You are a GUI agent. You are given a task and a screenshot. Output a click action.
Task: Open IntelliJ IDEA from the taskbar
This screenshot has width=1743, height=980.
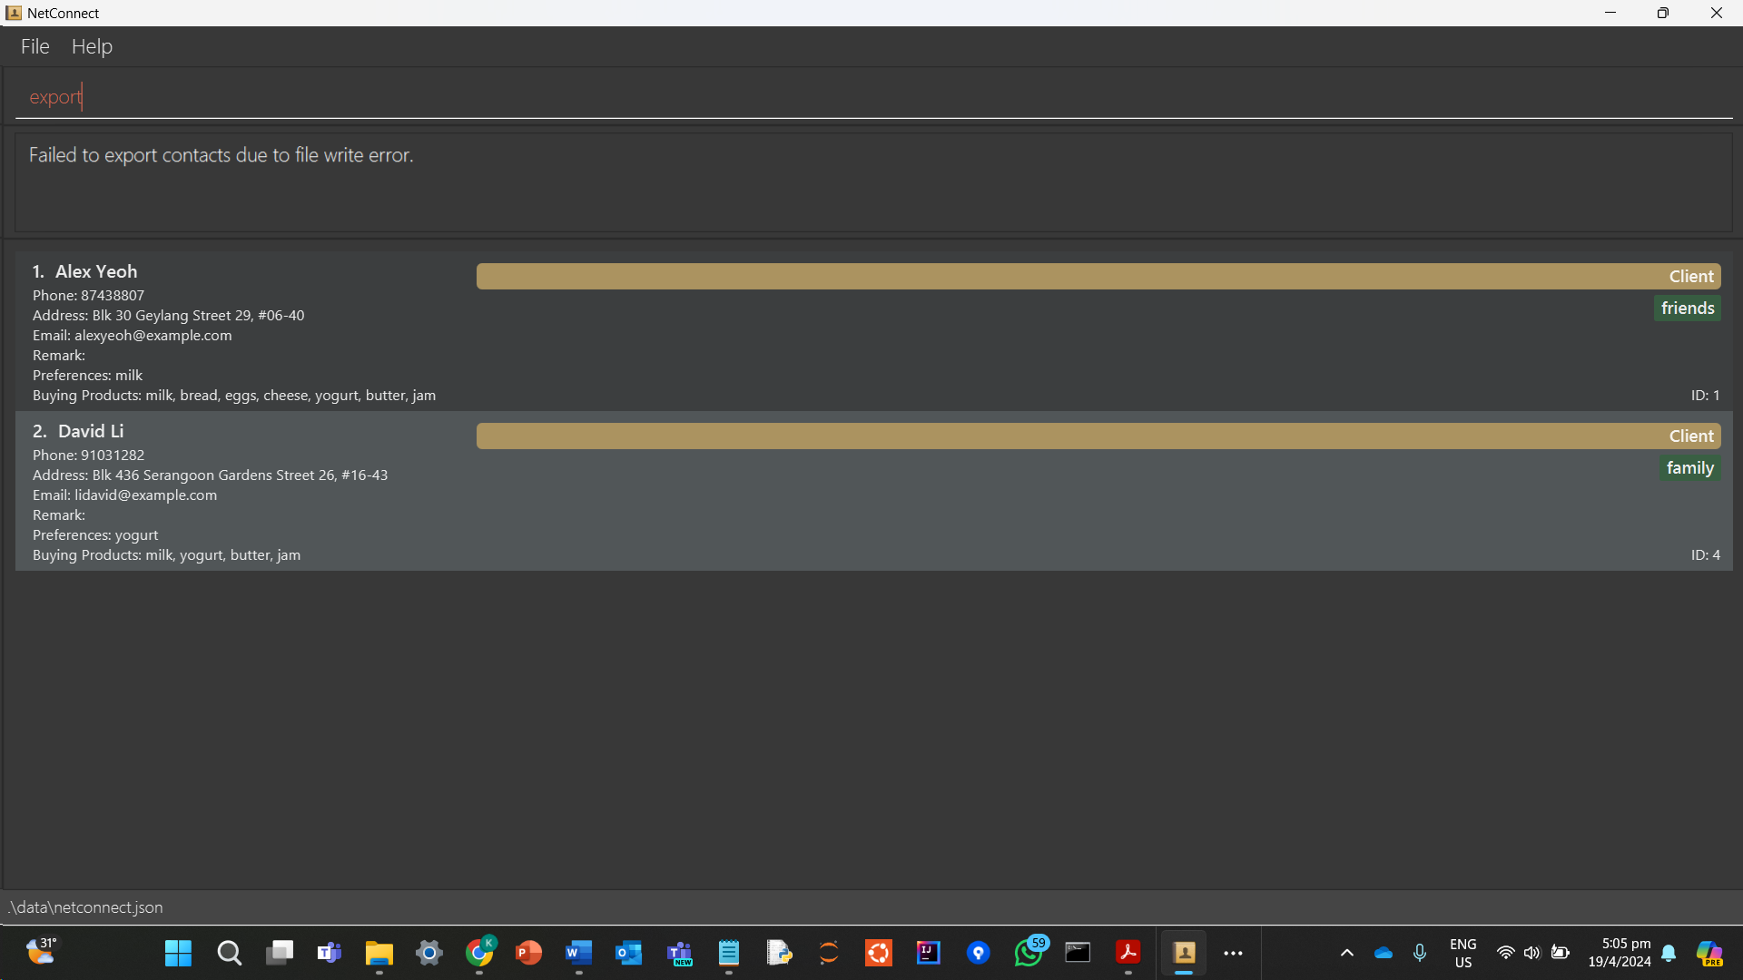point(928,953)
